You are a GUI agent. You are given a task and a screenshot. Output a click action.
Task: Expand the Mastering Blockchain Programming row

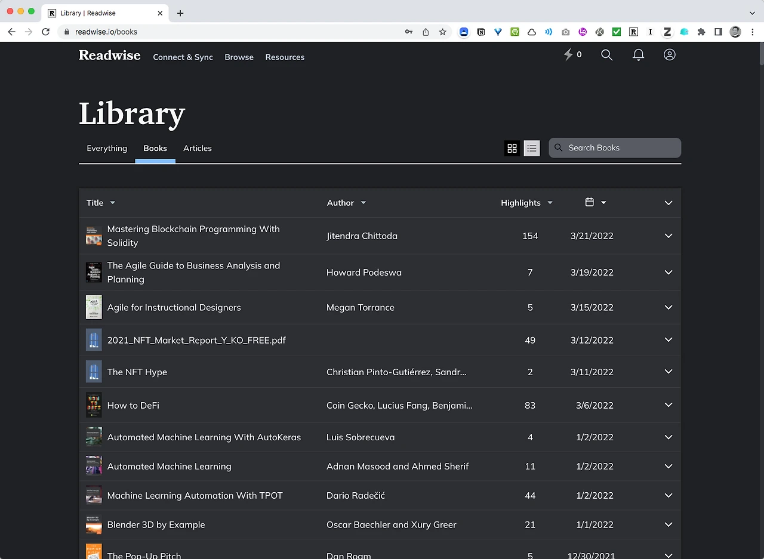pyautogui.click(x=668, y=236)
